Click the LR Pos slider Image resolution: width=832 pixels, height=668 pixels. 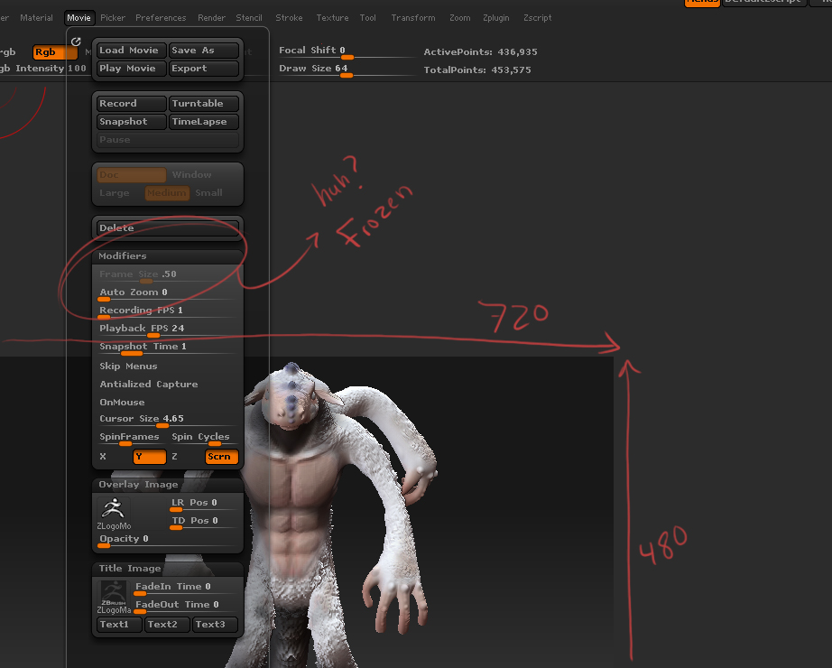click(x=204, y=504)
